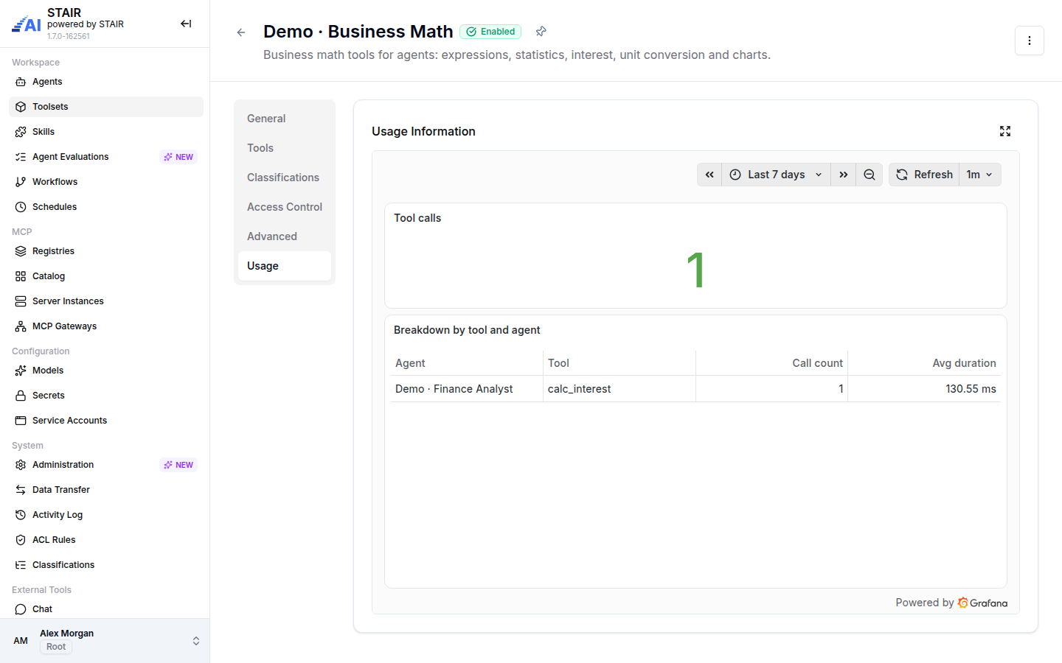Screen dimensions: 1062x663
Task: Open the three-dot options menu
Action: click(x=1029, y=41)
